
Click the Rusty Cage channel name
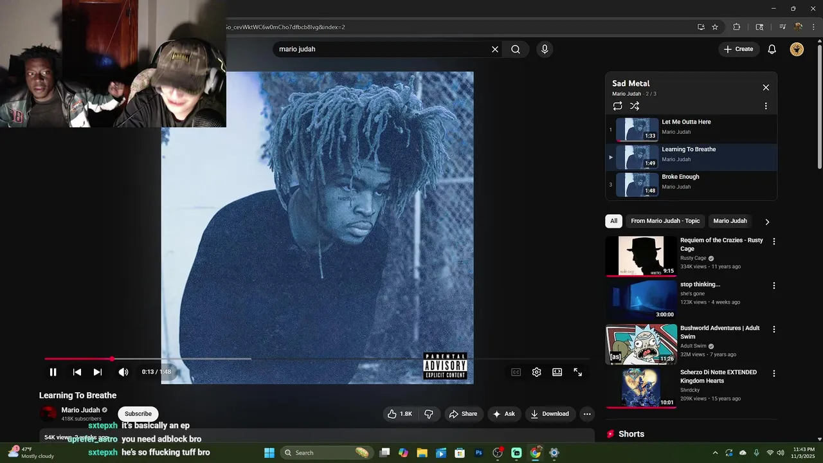point(693,258)
